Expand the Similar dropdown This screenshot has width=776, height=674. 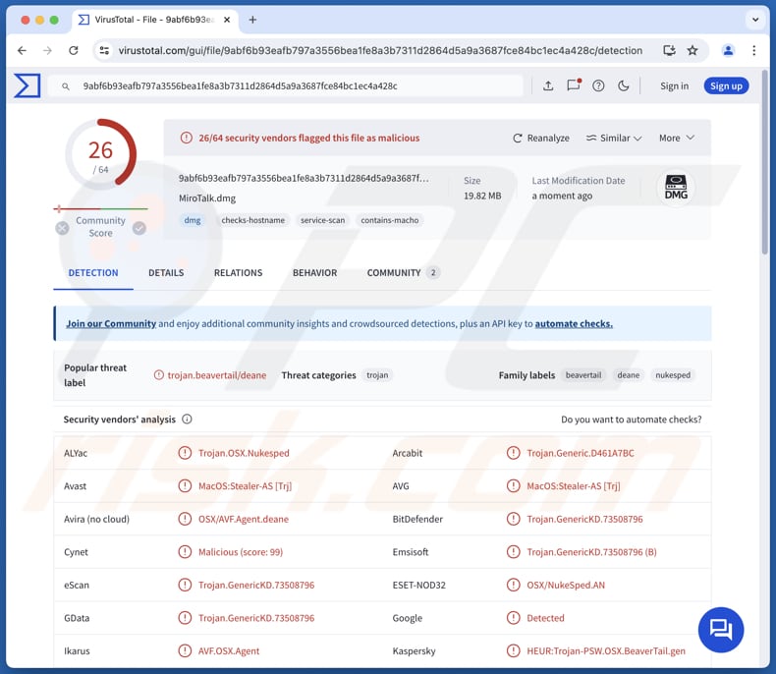point(614,139)
